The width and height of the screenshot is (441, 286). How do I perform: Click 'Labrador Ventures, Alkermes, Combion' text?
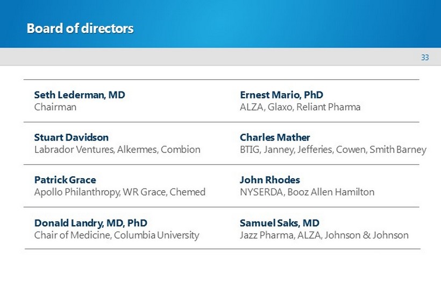117,149
